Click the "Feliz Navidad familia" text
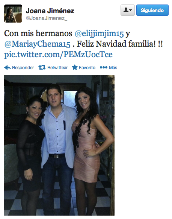The height and width of the screenshot is (219, 172). click(x=116, y=44)
